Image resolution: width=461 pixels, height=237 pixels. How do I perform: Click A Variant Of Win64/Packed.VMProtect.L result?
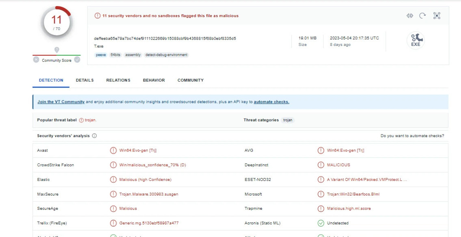click(x=367, y=179)
